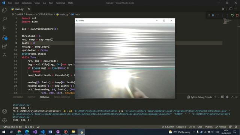Open Google Chrome from the taskbar
Screen dimensions: 240x135
19,132
